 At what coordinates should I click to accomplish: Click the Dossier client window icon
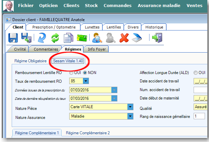(x=8, y=20)
